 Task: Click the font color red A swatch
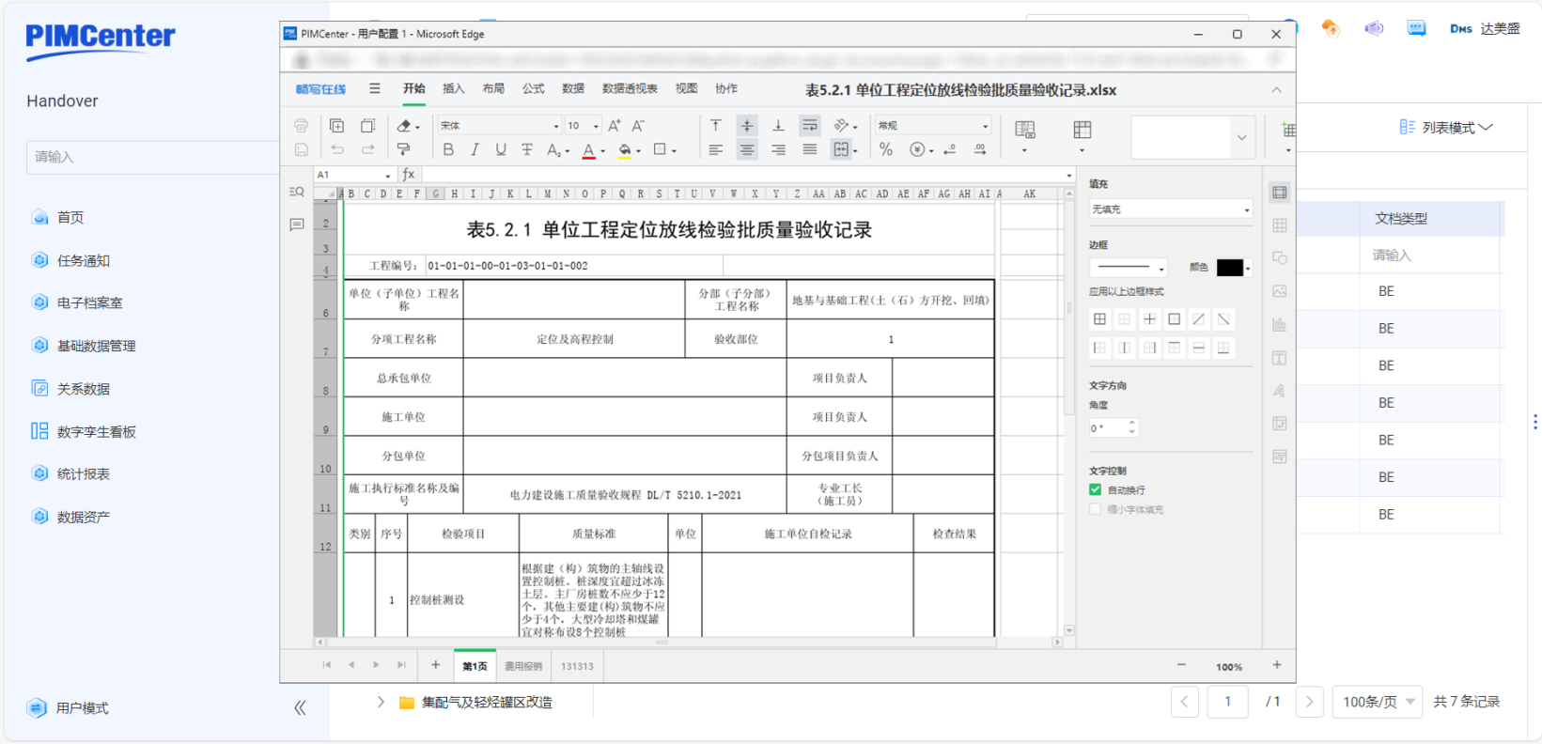[x=588, y=150]
